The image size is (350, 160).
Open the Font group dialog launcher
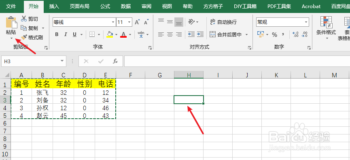click(x=150, y=48)
